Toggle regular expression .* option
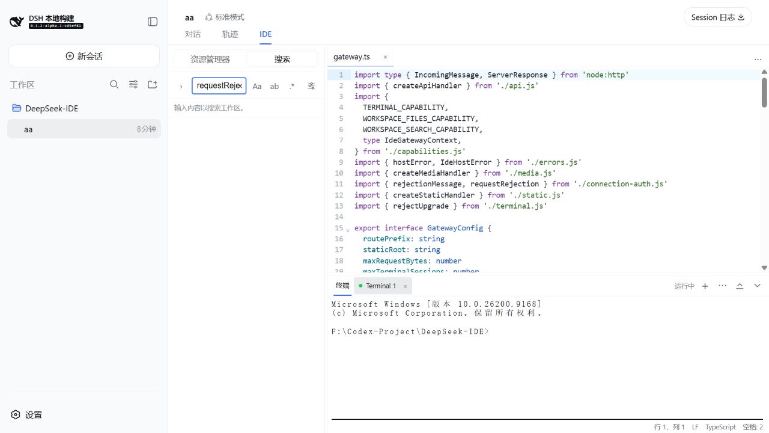The height and width of the screenshot is (433, 769). click(292, 87)
